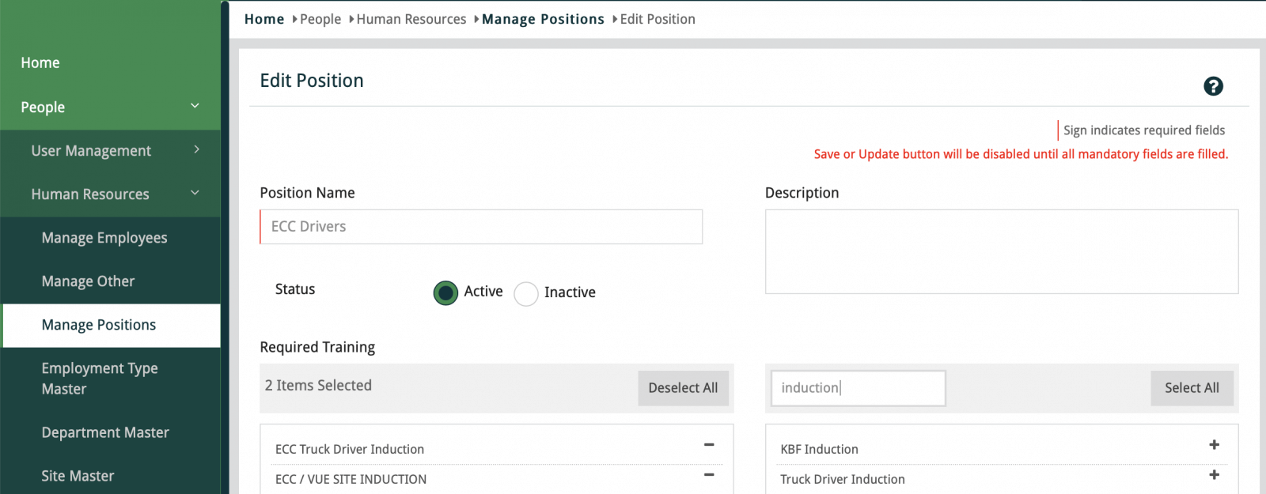
Task: Expand the User Management submenu arrow
Action: tap(196, 149)
